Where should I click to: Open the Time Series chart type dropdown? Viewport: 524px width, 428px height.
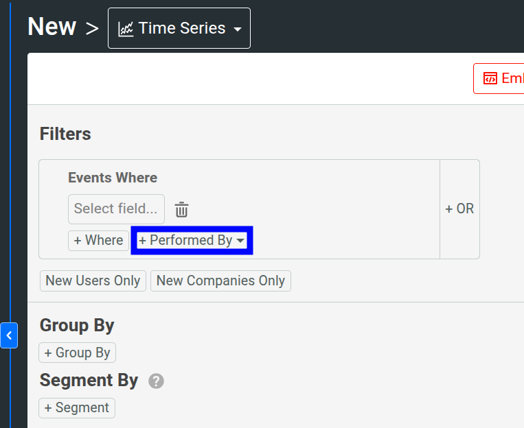tap(179, 29)
